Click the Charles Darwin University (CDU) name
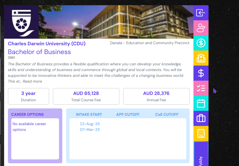This screenshot has height=166, width=239. click(47, 44)
